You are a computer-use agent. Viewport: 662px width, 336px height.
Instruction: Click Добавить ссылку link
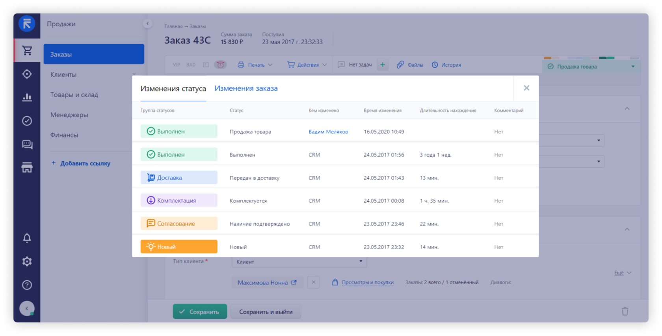coord(81,163)
